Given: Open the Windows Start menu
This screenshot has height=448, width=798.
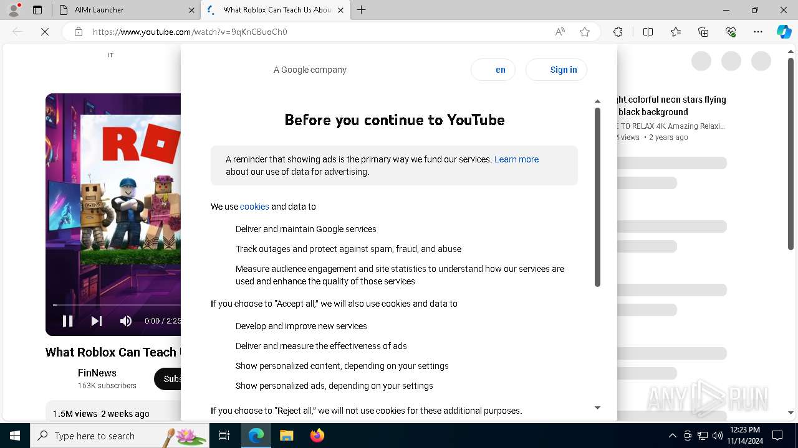Looking at the screenshot, I should [x=15, y=436].
